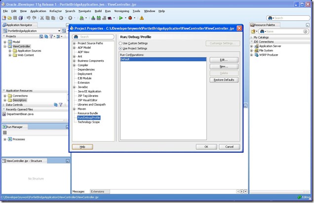Click the Cut scissors toolbar icon
The height and width of the screenshot is (203, 314).
42,18
